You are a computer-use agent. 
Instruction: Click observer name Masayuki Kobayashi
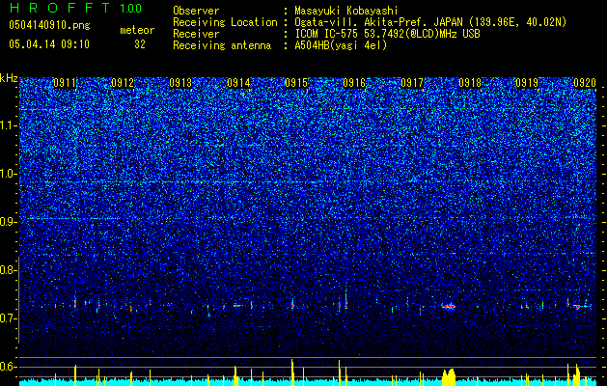click(346, 12)
